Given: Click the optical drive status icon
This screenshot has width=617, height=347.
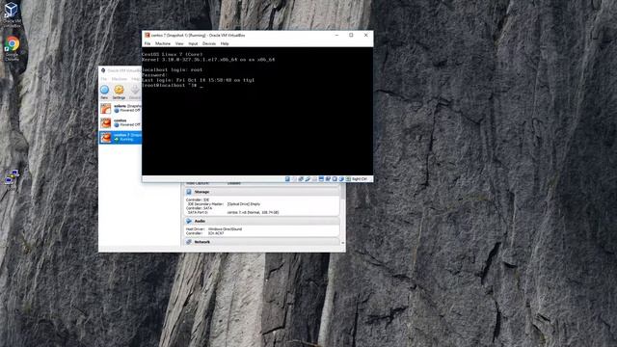Looking at the screenshot, I should pyautogui.click(x=294, y=179).
